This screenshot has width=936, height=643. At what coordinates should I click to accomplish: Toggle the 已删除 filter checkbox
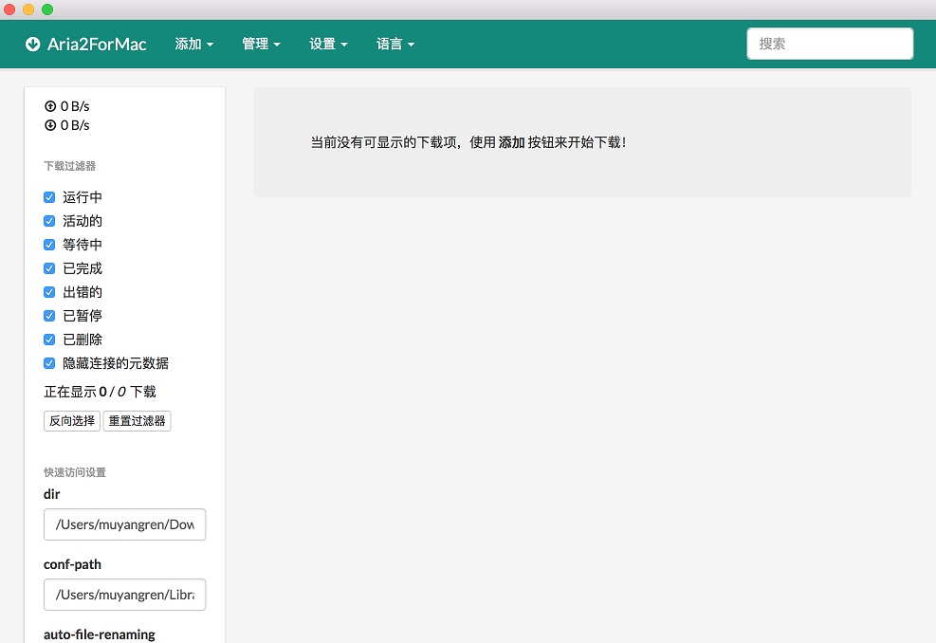(x=49, y=340)
